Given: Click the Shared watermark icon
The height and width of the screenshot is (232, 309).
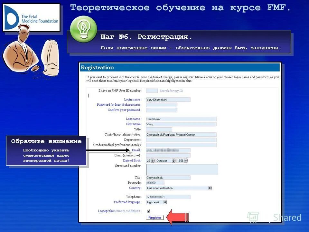Looking at the screenshot, I should point(253,217).
